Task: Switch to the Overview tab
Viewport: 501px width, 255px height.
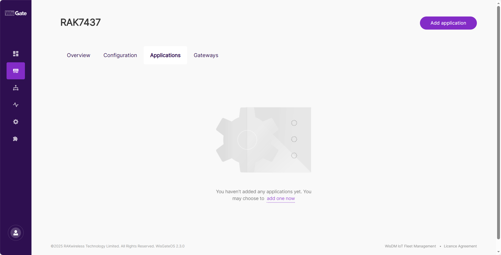Action: tap(78, 55)
